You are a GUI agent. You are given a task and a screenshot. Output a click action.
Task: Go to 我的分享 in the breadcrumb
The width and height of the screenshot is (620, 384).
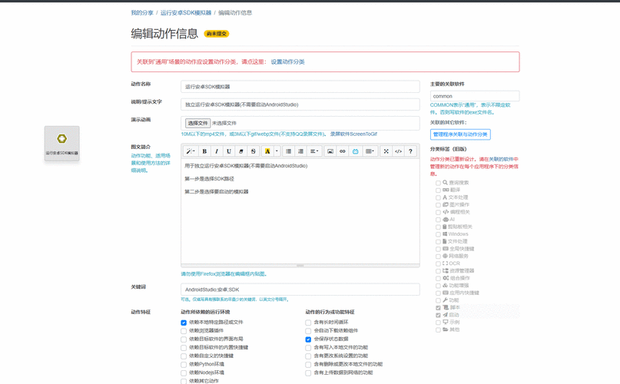[x=142, y=12]
